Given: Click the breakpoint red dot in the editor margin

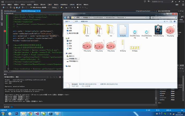Looking at the screenshot, I should [5, 31].
